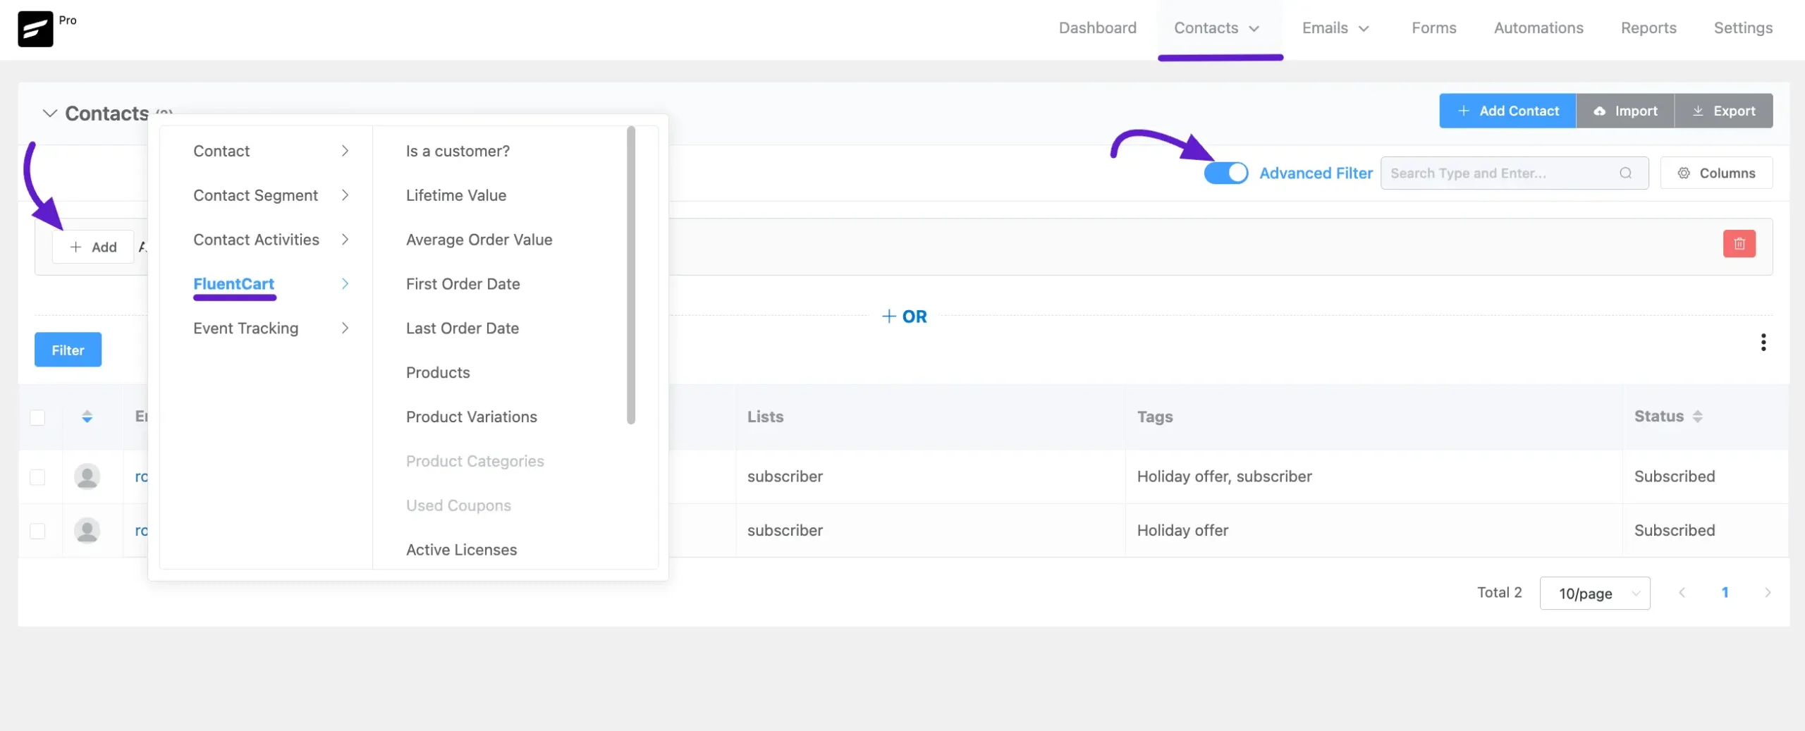
Task: Sort contacts using the Status sort arrows
Action: pyautogui.click(x=1697, y=417)
